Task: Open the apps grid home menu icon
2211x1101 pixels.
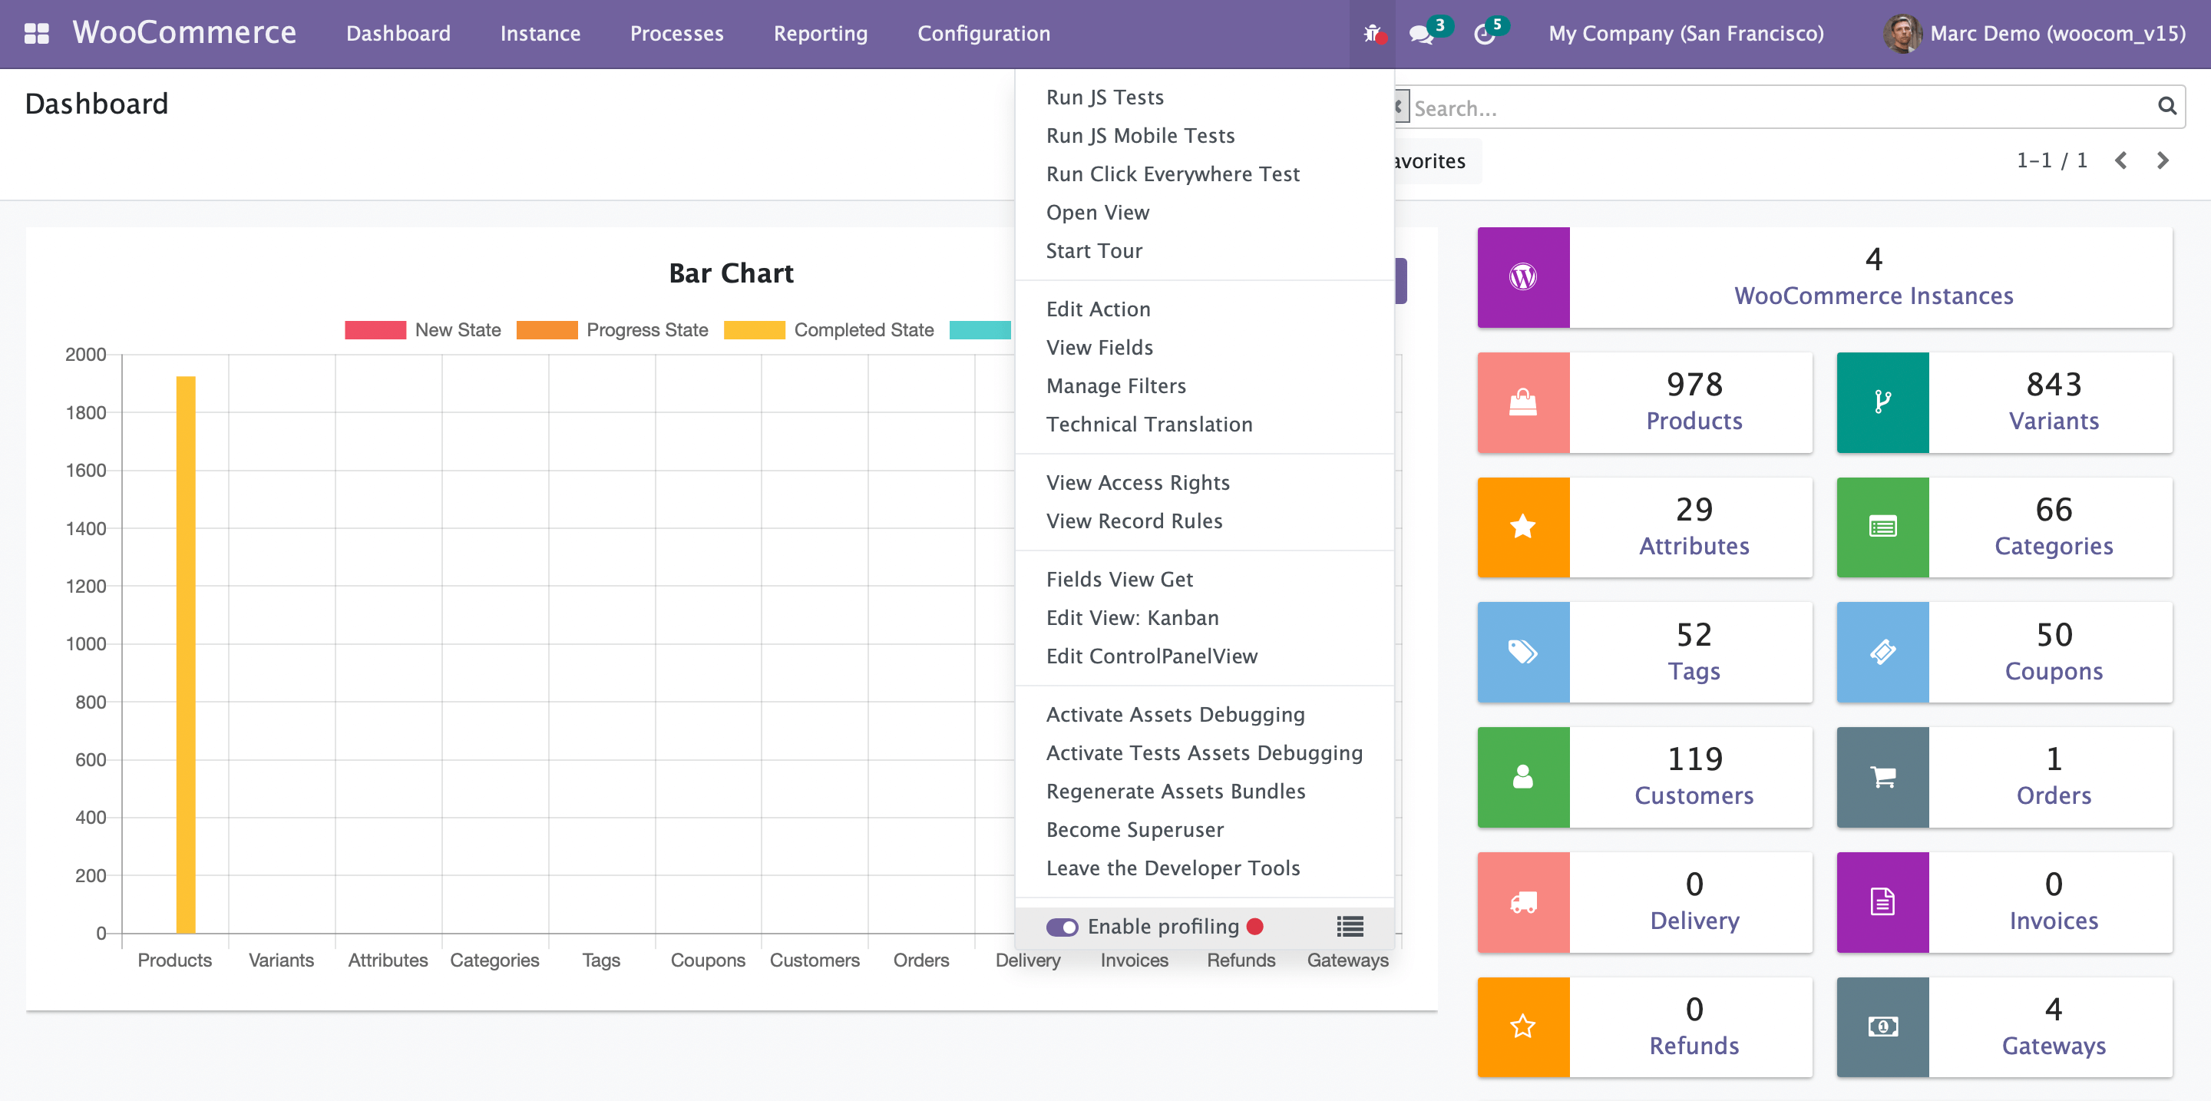Action: pos(36,34)
